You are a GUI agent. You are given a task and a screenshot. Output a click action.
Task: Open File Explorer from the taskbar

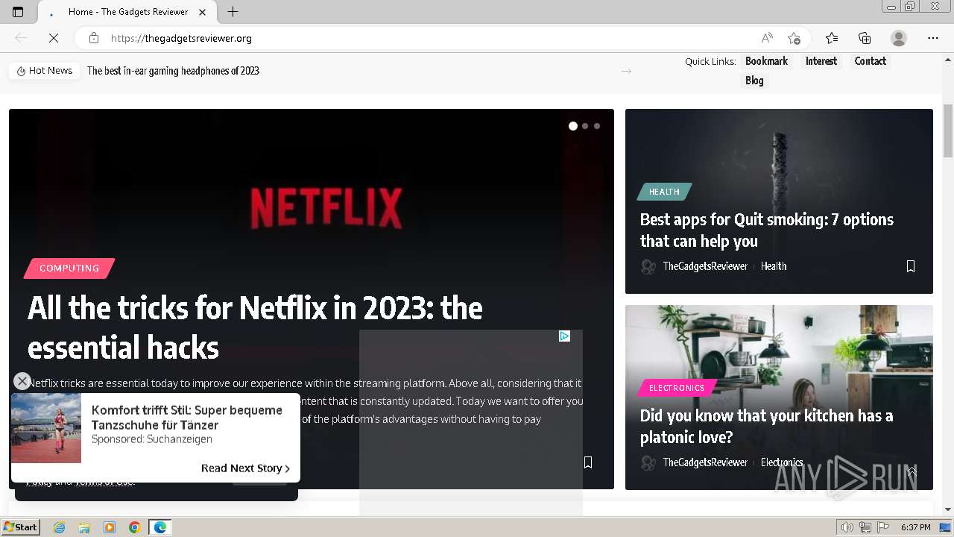84,527
